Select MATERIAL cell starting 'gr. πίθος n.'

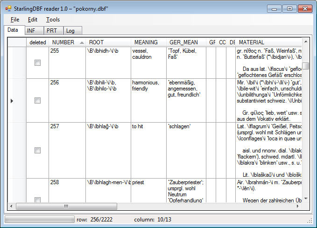(269, 62)
